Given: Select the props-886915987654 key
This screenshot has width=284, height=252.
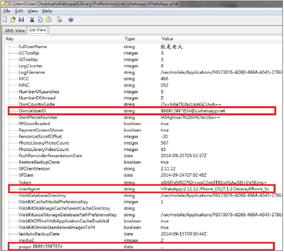Looking at the screenshot, I should click(40, 246).
